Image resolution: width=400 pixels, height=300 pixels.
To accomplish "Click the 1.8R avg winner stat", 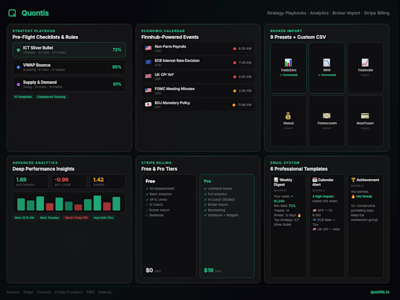I will tap(31, 181).
